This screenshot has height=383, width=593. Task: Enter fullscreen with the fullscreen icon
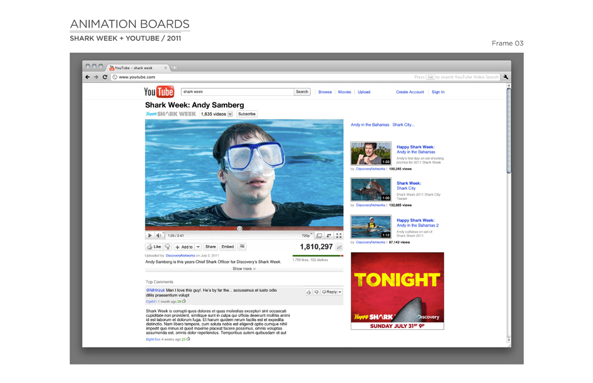coord(339,235)
